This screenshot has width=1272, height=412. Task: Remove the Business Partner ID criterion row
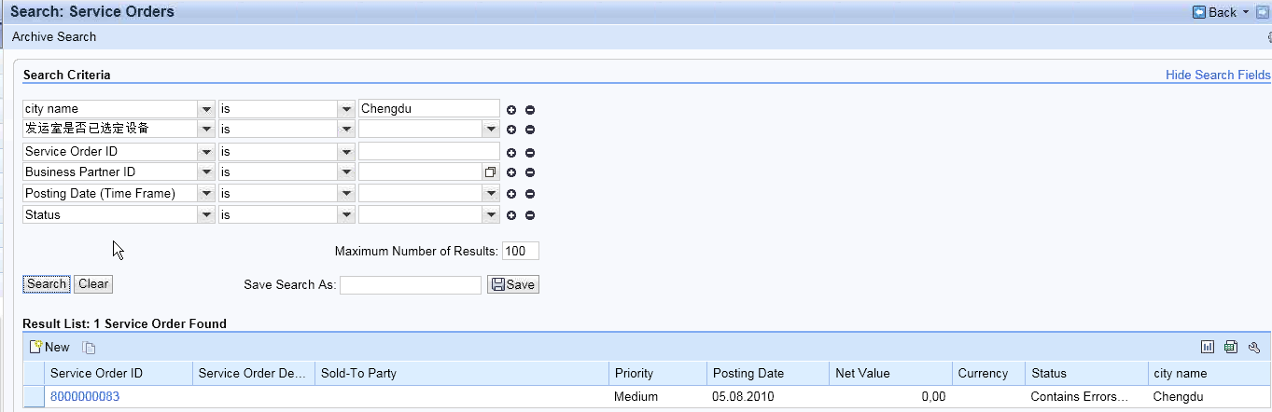coord(530,172)
